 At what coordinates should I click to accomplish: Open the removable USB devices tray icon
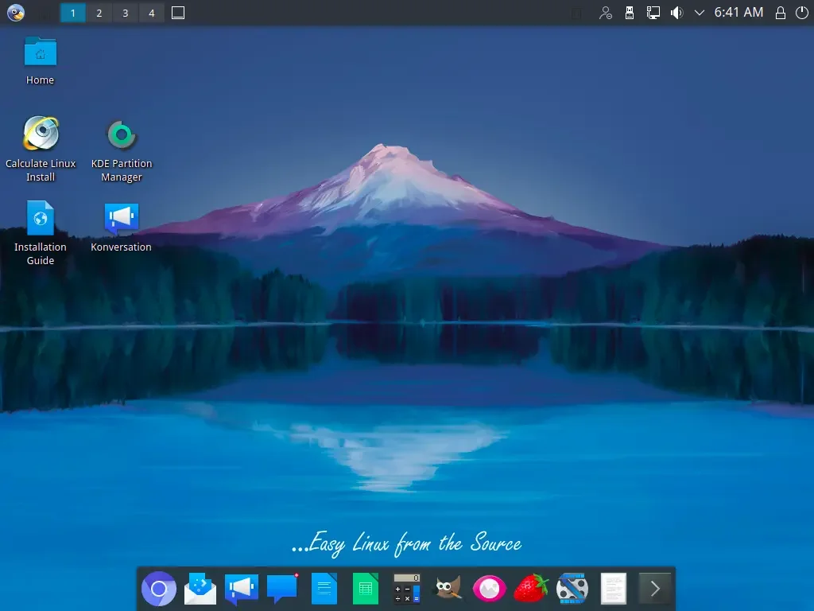[630, 13]
